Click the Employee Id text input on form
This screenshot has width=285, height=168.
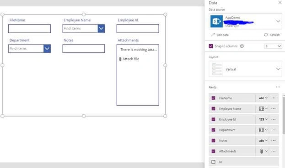coord(138,29)
